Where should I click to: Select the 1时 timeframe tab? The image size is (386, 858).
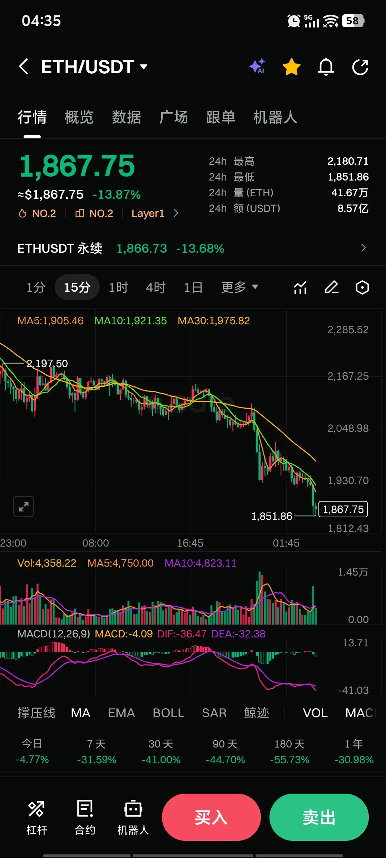[x=118, y=287]
